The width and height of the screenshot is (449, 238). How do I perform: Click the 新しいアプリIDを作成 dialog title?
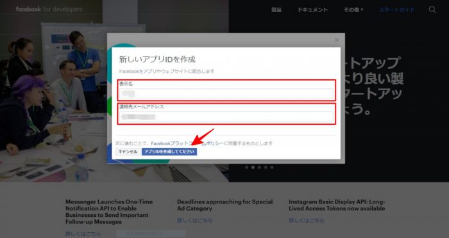157,59
